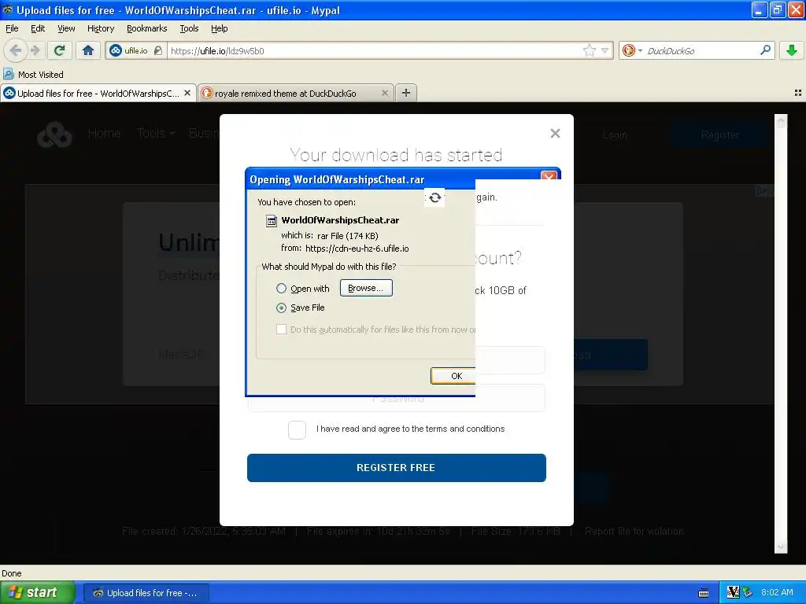The height and width of the screenshot is (604, 806).
Task: Click the system tray clock 8:02 AM
Action: coord(777,592)
